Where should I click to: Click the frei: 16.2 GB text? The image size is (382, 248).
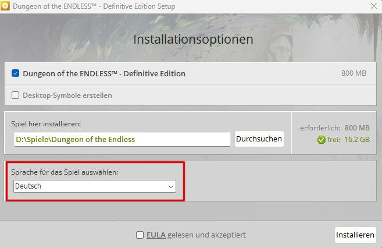click(x=348, y=140)
